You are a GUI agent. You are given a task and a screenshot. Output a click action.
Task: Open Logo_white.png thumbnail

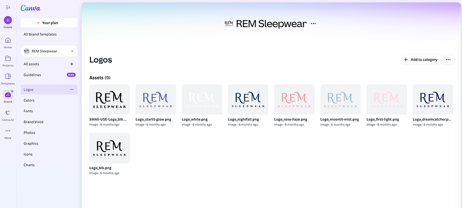pos(202,99)
